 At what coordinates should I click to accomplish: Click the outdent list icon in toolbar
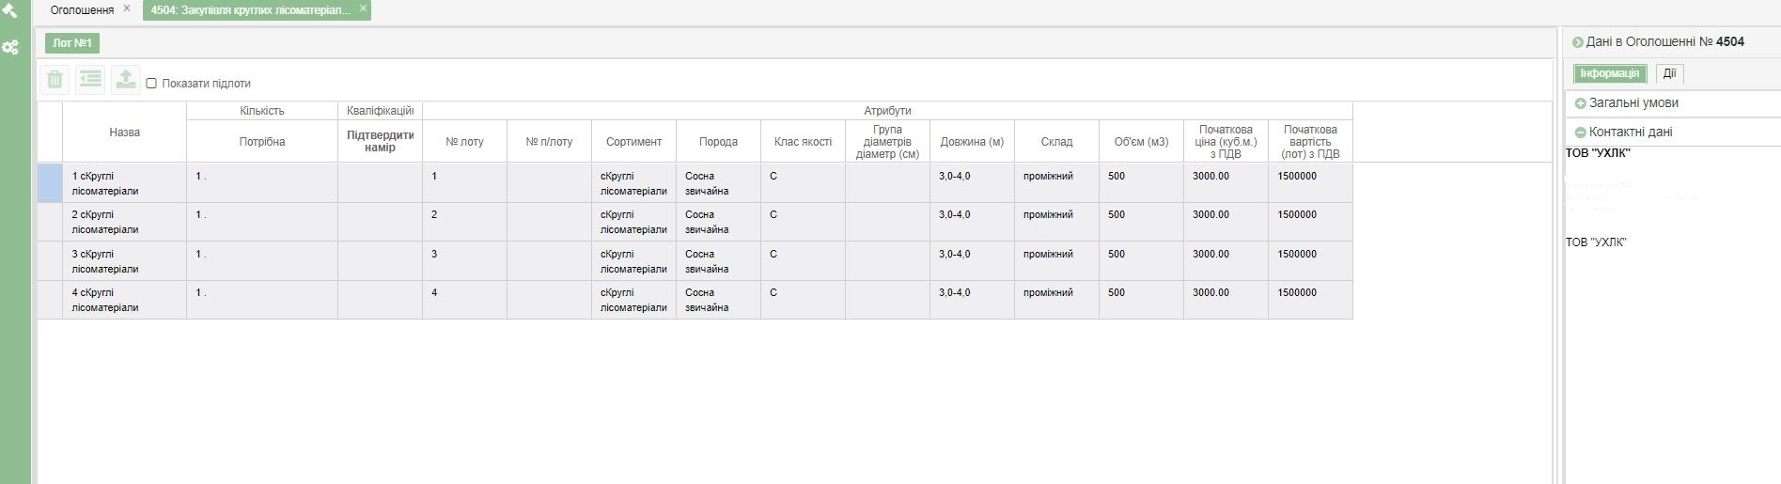click(90, 80)
